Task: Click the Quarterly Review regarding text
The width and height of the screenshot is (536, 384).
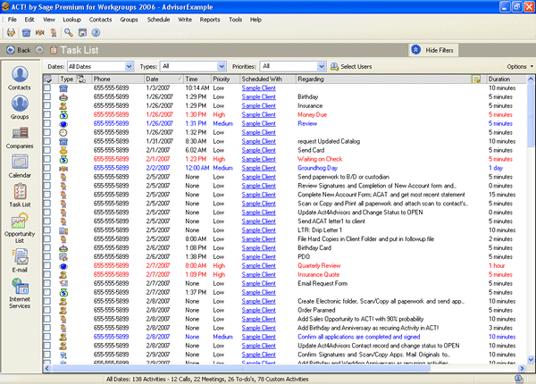Action: coord(319,266)
